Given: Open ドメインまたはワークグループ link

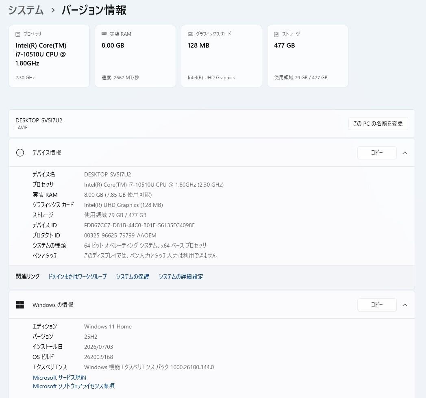Looking at the screenshot, I should click(x=77, y=276).
